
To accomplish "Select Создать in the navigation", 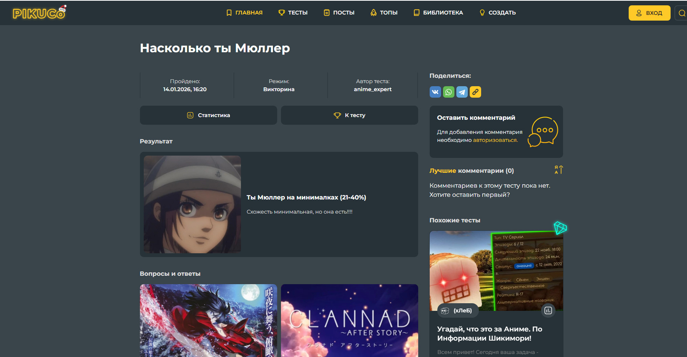I will (498, 13).
